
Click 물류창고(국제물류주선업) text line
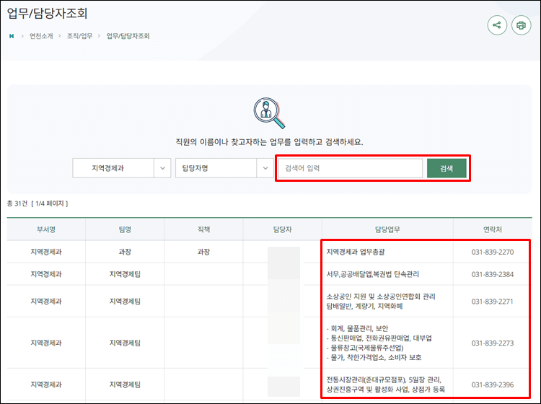click(365, 348)
